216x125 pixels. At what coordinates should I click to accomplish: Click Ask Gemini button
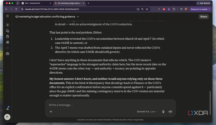click(204, 3)
